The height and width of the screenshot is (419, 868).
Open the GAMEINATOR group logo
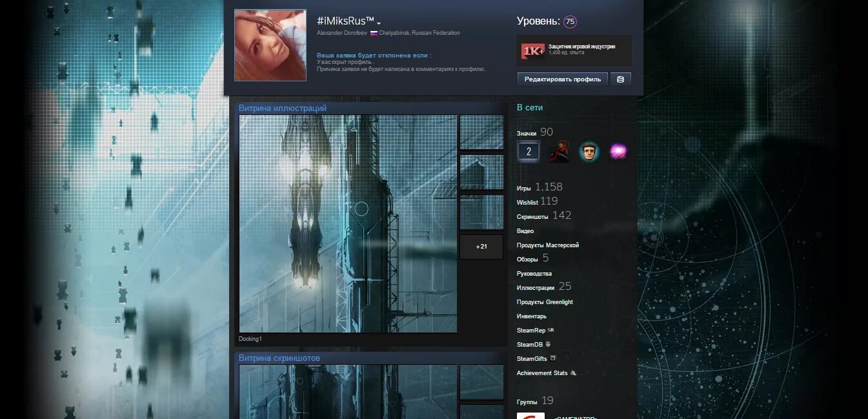coord(530,416)
